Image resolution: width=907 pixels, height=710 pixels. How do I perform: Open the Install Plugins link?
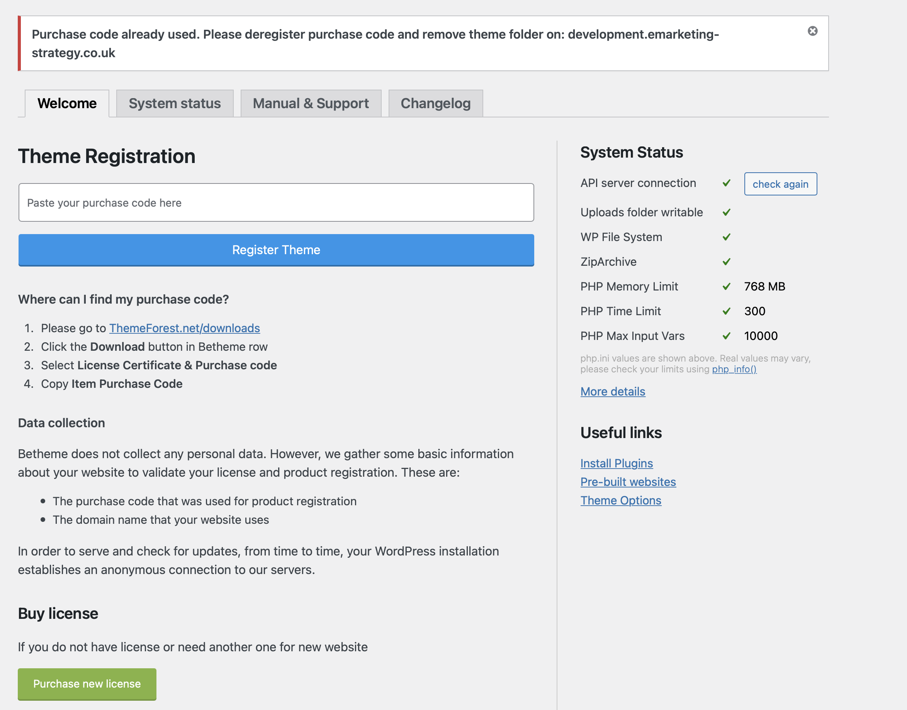pyautogui.click(x=617, y=463)
